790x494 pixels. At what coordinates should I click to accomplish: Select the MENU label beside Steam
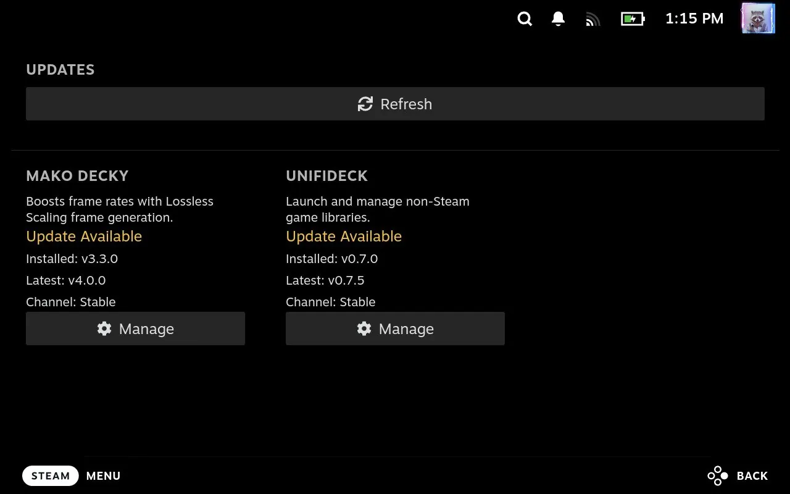[103, 476]
